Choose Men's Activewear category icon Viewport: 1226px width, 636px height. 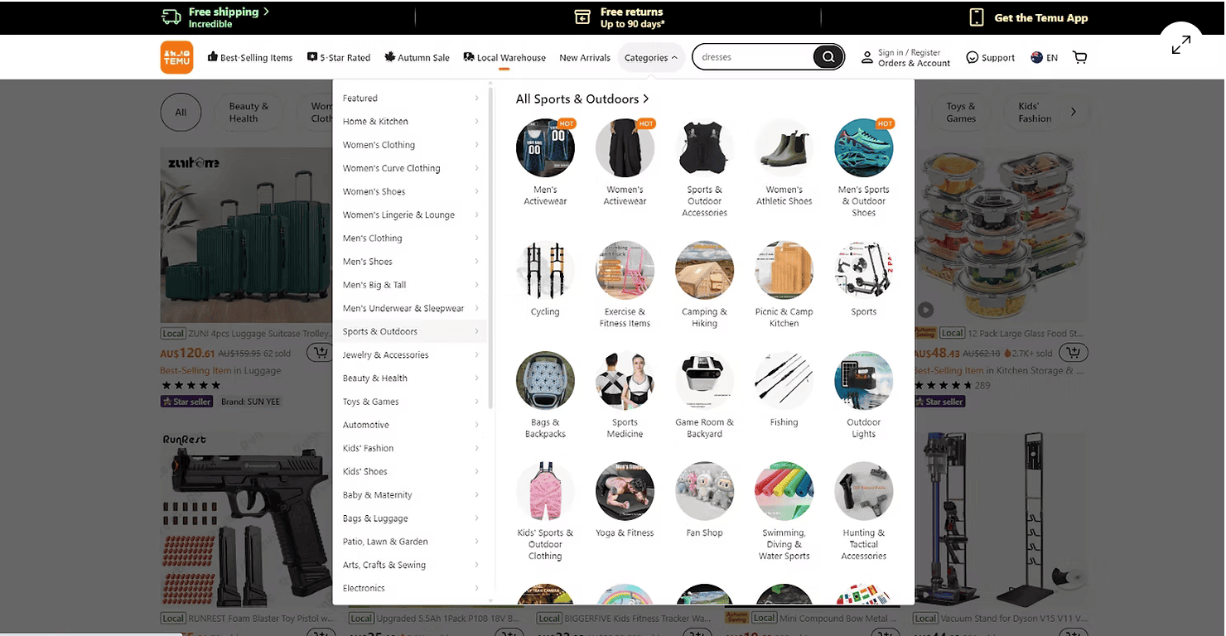tap(545, 148)
